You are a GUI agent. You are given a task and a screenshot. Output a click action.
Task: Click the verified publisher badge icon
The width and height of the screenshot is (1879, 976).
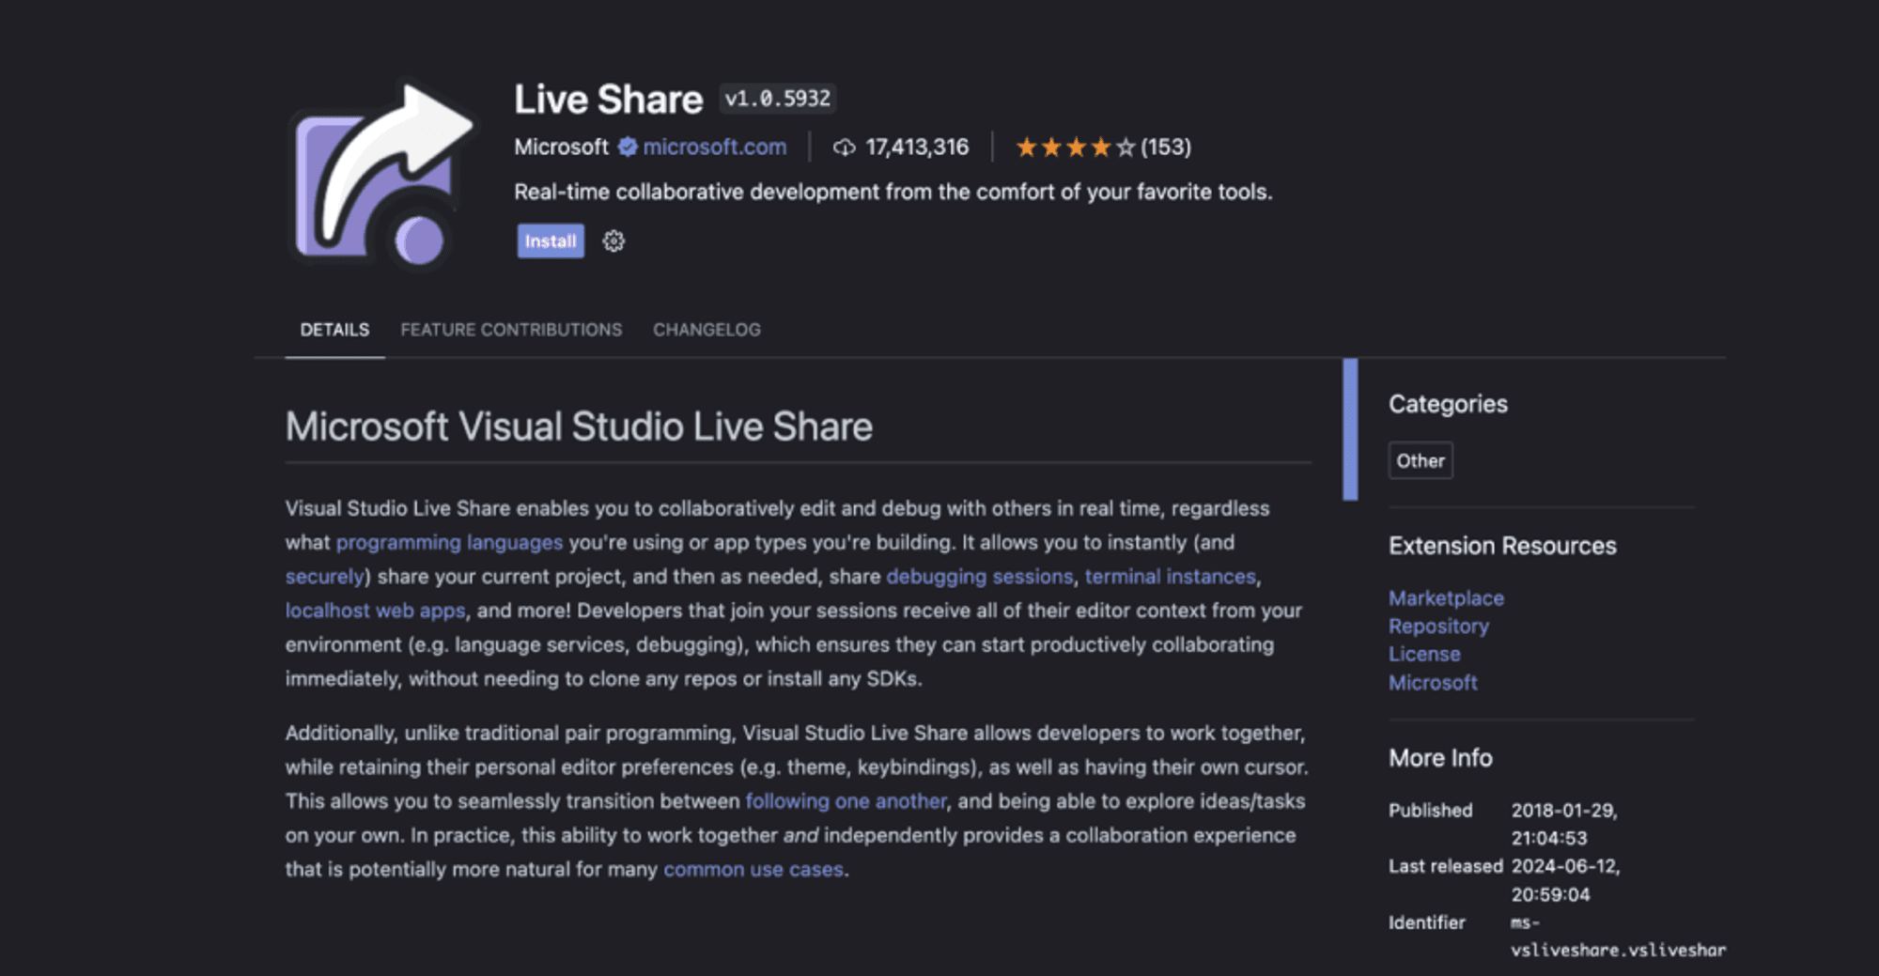coord(628,147)
